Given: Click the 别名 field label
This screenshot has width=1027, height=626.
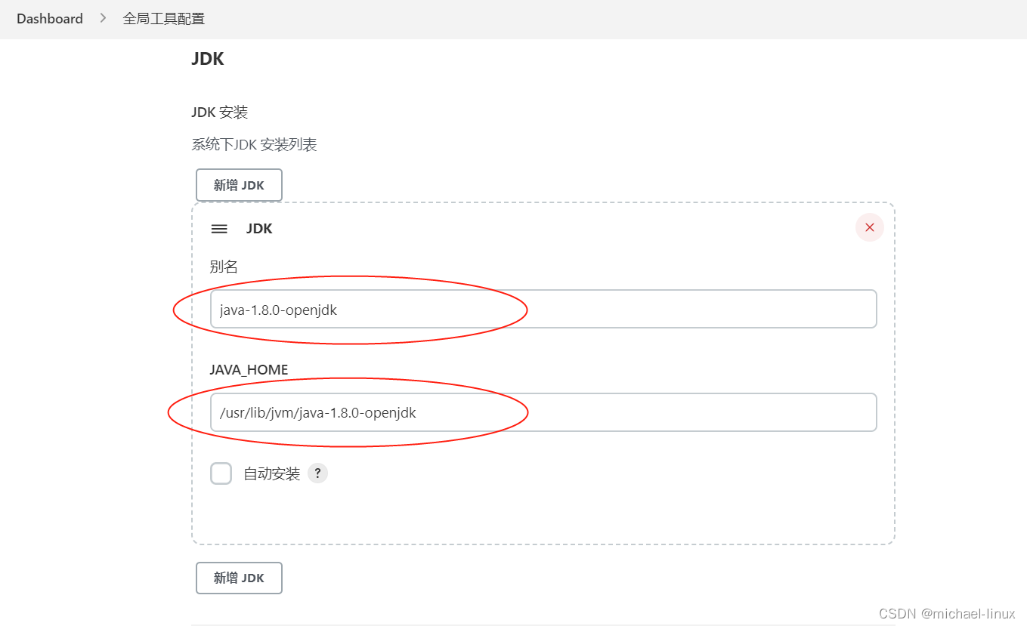Looking at the screenshot, I should [224, 267].
